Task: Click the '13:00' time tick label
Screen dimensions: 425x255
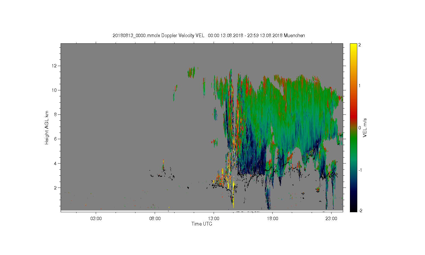Action: coord(214,219)
